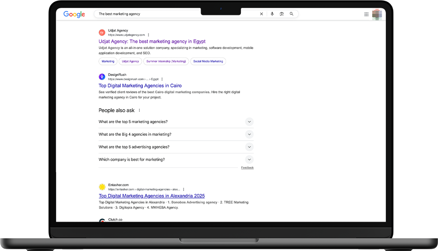This screenshot has width=438, height=251.
Task: Open more options for DesignRush result
Action: (162, 79)
